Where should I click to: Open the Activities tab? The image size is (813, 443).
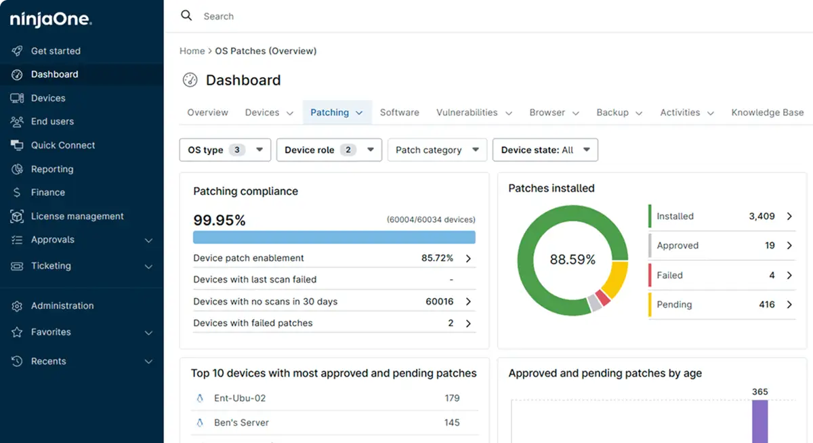pos(687,112)
